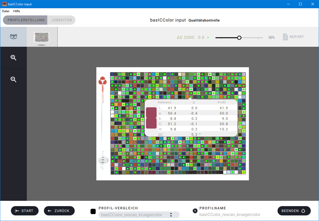
Task: Click the owl icon in the sidebar
Action: point(14,37)
